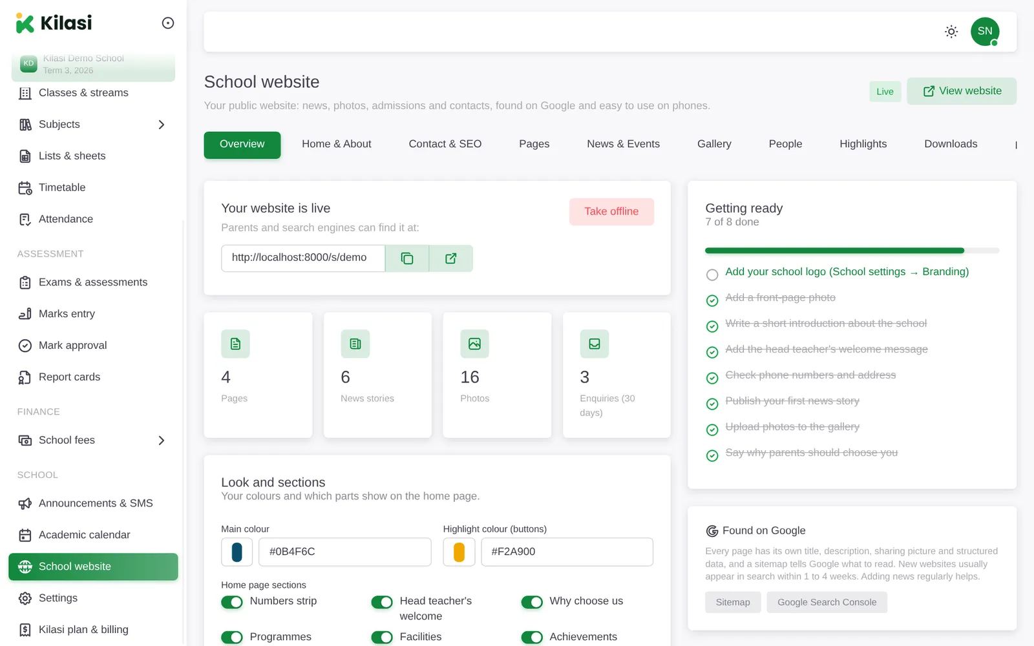Image resolution: width=1034 pixels, height=646 pixels.
Task: Toggle the Achievements section switch
Action: coord(532,638)
